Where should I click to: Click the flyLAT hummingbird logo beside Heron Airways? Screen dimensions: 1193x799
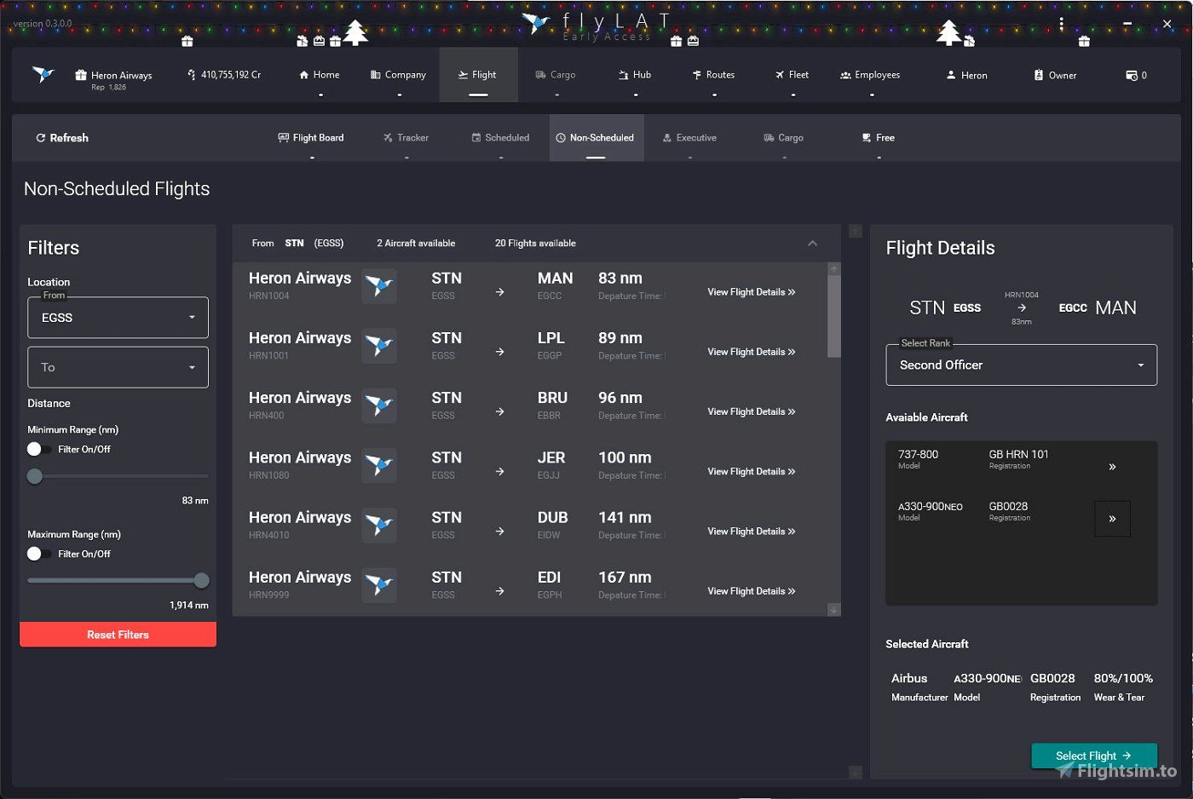tap(43, 75)
